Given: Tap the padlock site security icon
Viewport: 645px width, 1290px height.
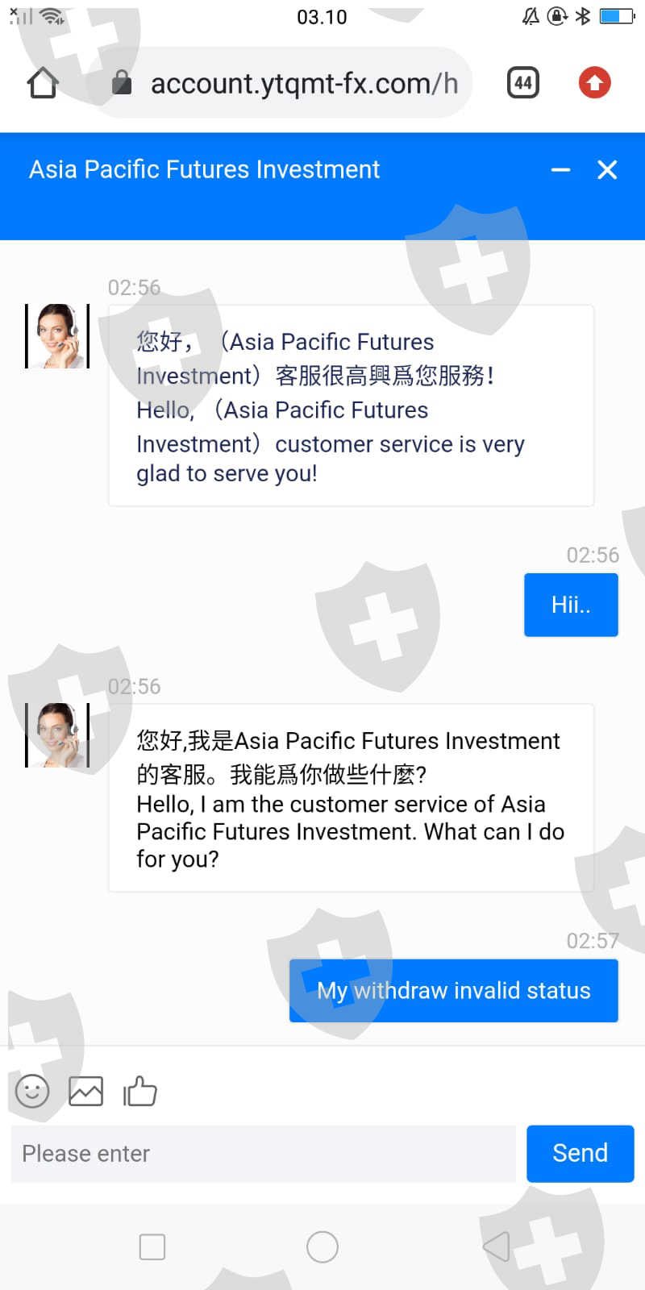Looking at the screenshot, I should click(122, 82).
